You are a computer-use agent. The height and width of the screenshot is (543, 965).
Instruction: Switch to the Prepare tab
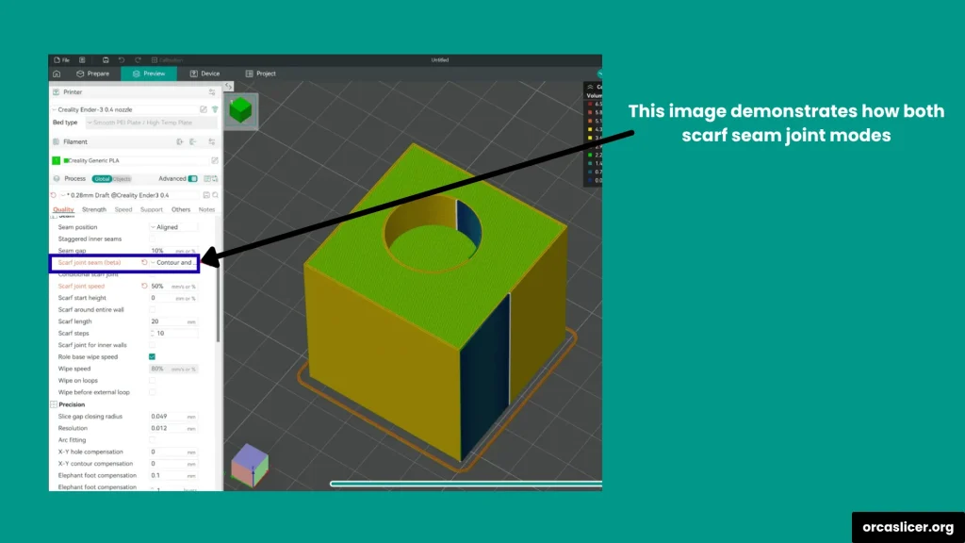[92, 74]
